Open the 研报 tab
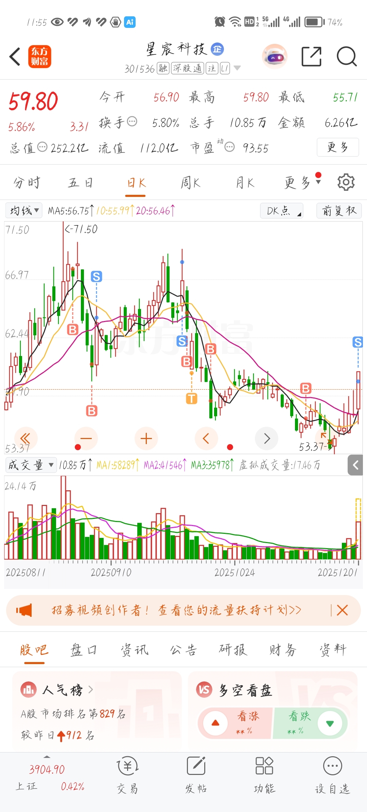 pyautogui.click(x=233, y=650)
